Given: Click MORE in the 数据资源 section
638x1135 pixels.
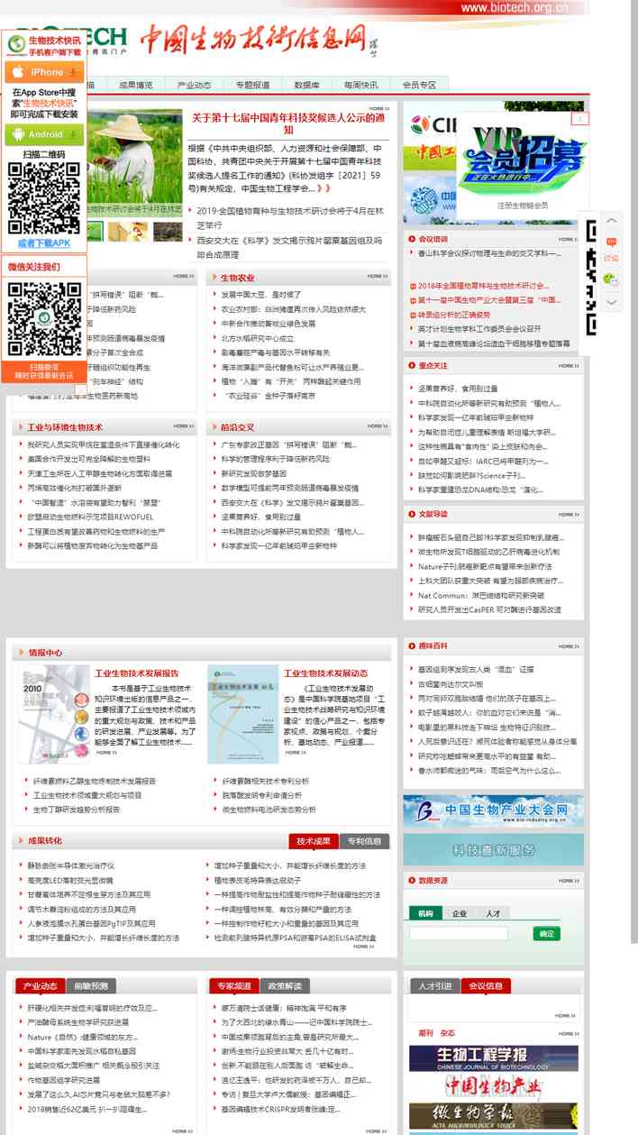Looking at the screenshot, I should click(x=568, y=880).
